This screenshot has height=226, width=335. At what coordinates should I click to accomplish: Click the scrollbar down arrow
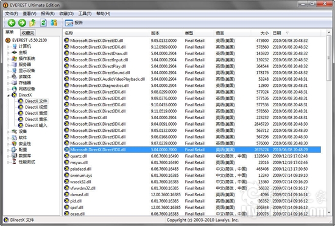click(x=329, y=213)
